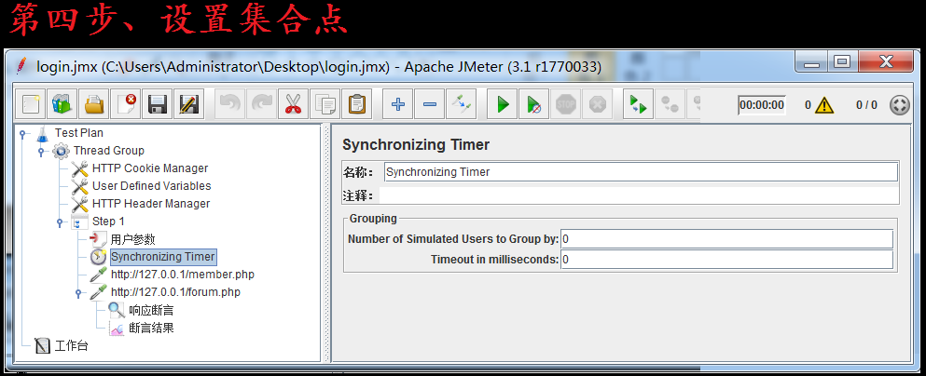Save the test plan with floppy icon
The width and height of the screenshot is (926, 376).
click(x=158, y=105)
